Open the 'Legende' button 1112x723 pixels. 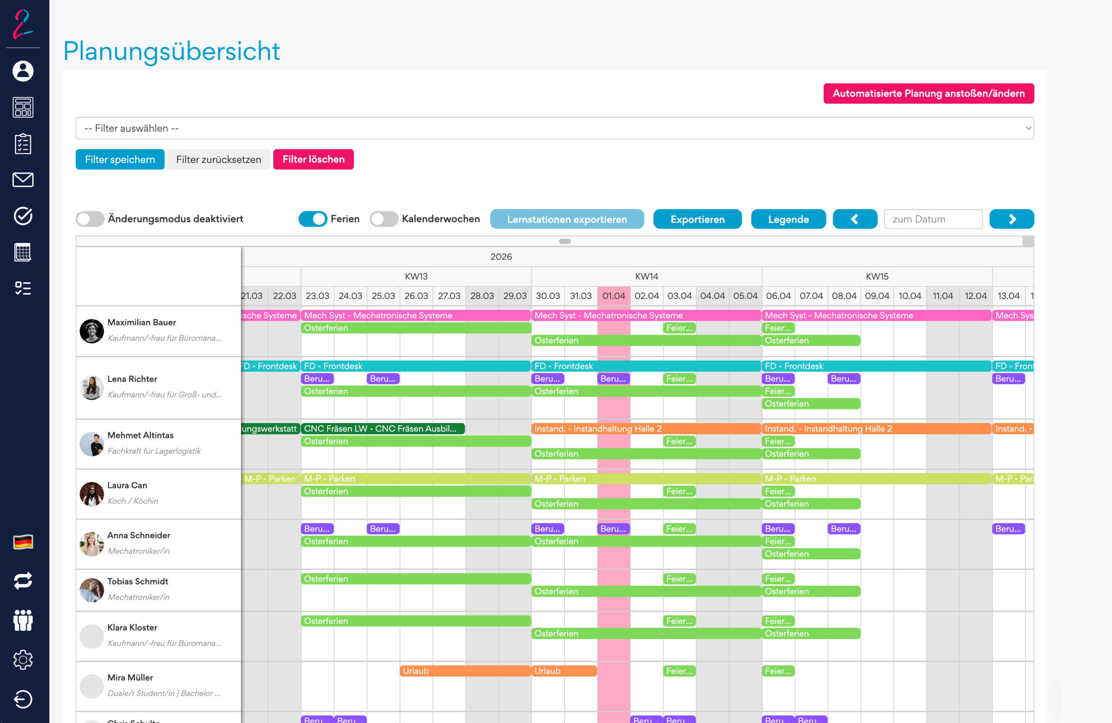click(788, 219)
